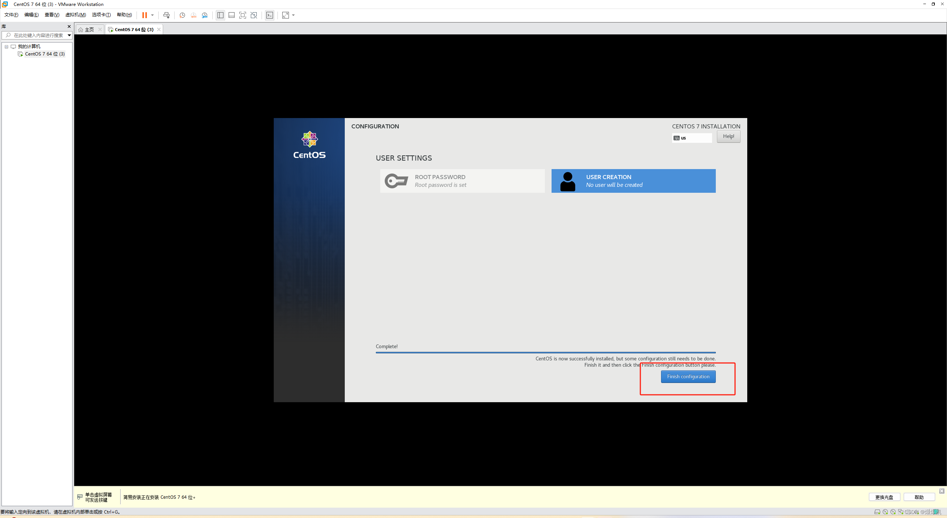Open the 选项卡(T) menu

[x=101, y=15]
